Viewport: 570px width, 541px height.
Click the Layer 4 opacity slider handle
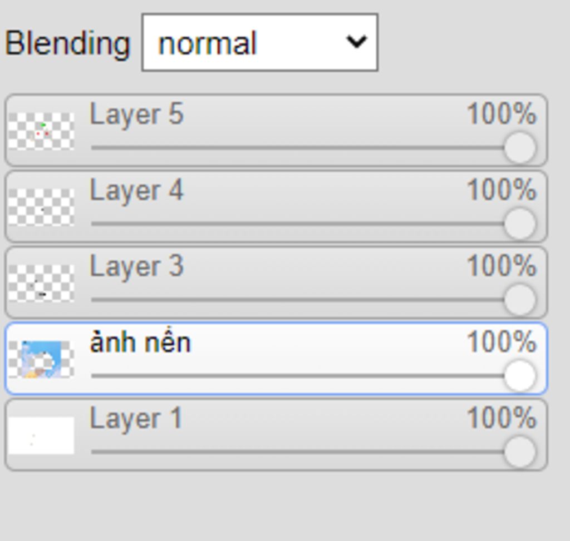click(520, 224)
